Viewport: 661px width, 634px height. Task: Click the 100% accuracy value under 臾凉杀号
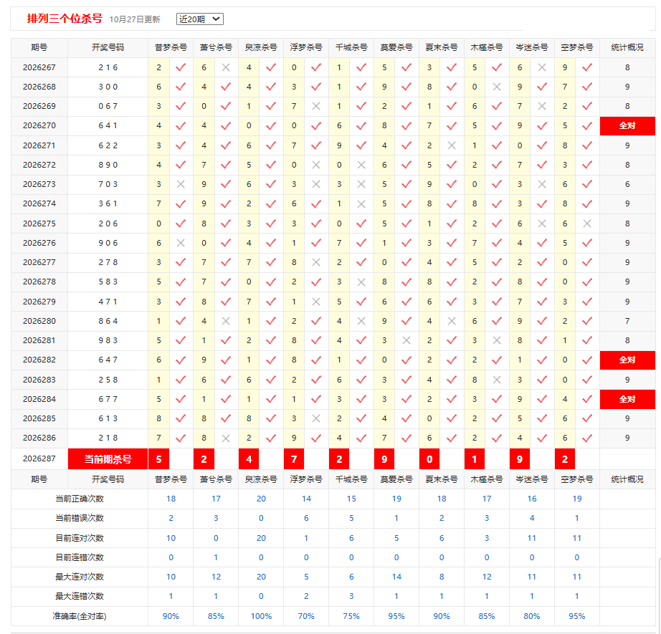[x=262, y=616]
